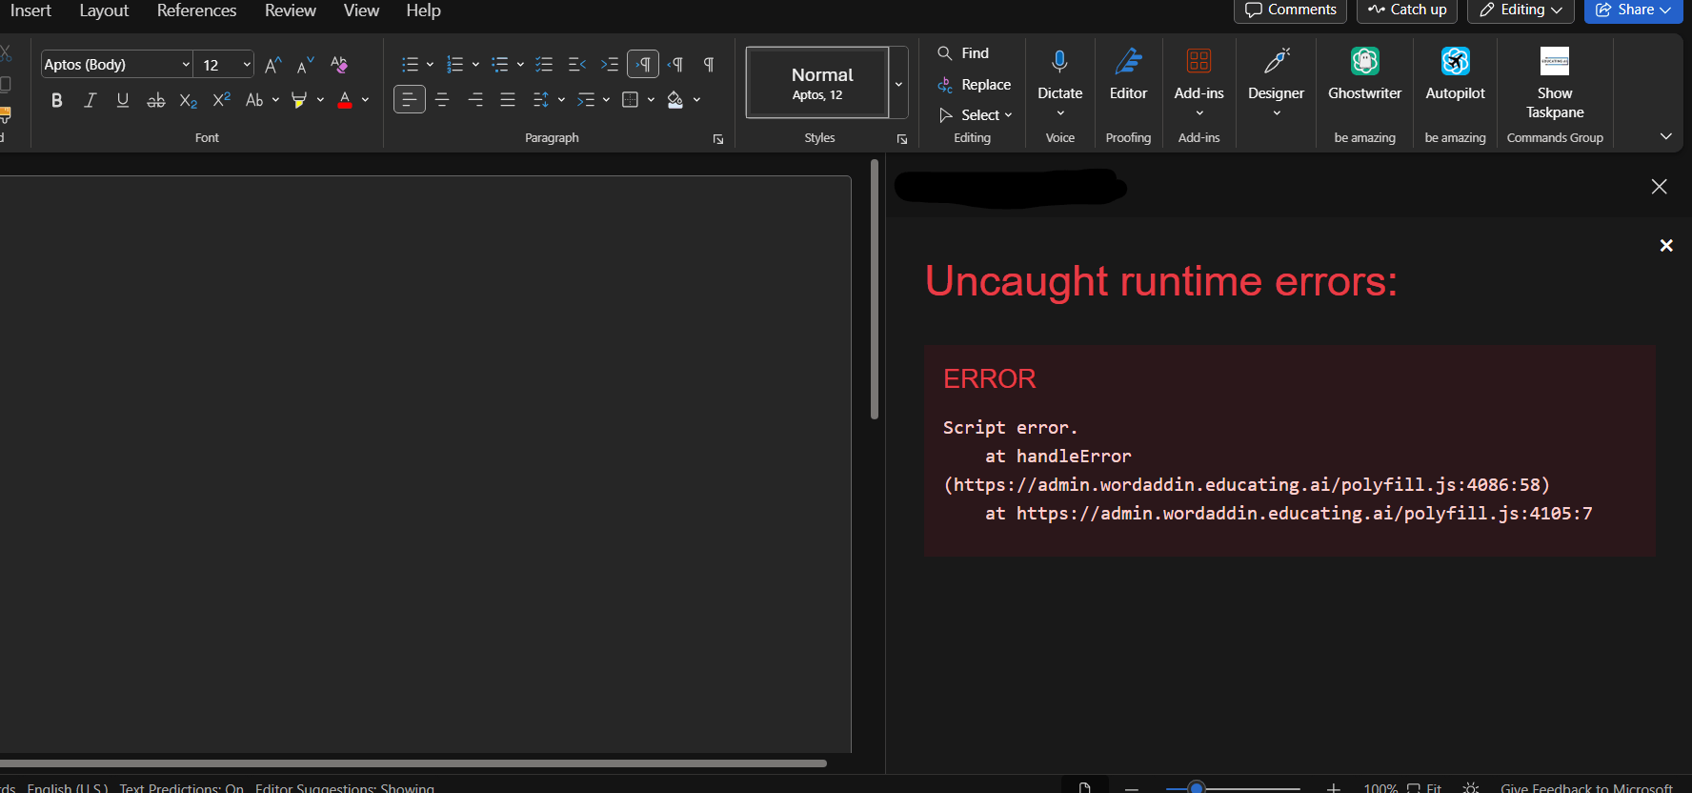
Task: Open the font color dropdown arrow
Action: [x=366, y=100]
